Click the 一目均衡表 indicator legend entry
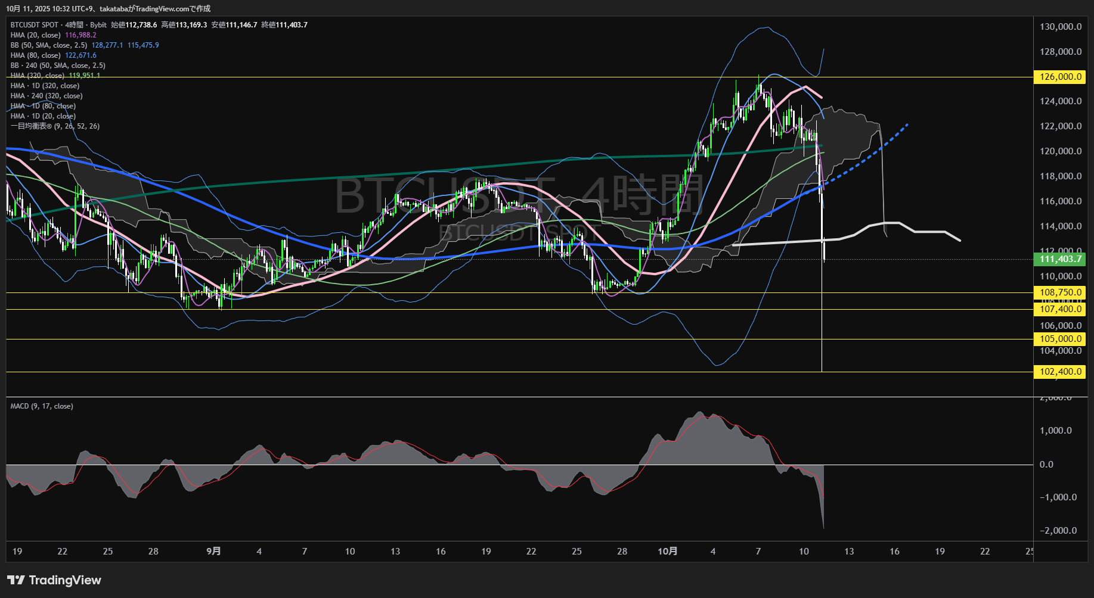 [55, 126]
